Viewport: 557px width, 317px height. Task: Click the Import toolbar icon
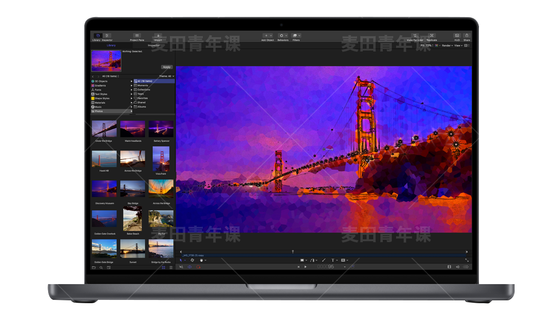click(159, 36)
